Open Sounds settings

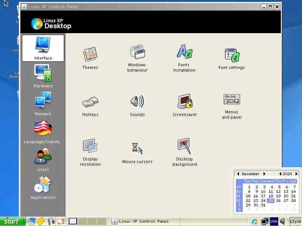(137, 106)
